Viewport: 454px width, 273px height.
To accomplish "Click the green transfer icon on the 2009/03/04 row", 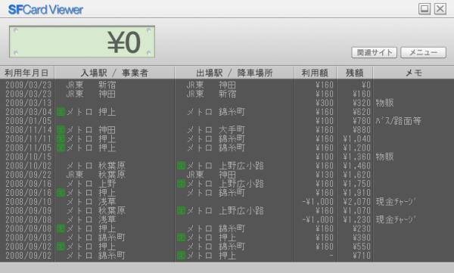I will point(61,112).
